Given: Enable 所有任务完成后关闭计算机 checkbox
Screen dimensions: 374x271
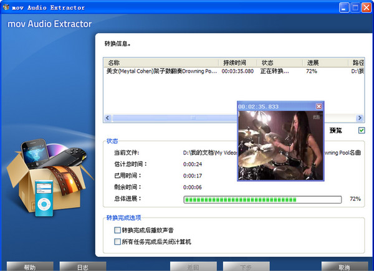Looking at the screenshot, I should [x=117, y=241].
